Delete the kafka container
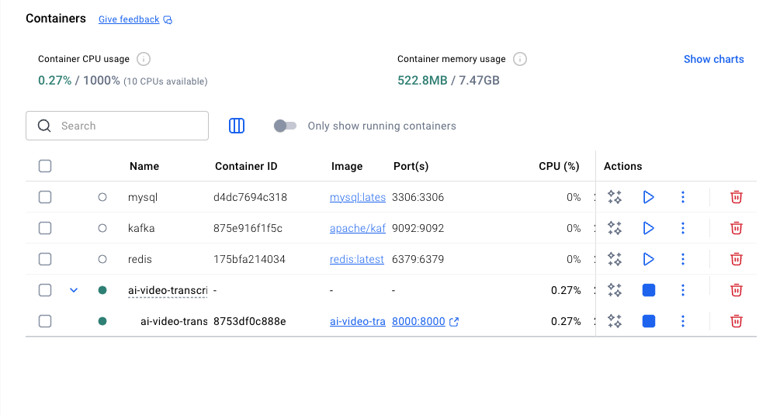Screen dimensions: 780x415 tap(737, 228)
